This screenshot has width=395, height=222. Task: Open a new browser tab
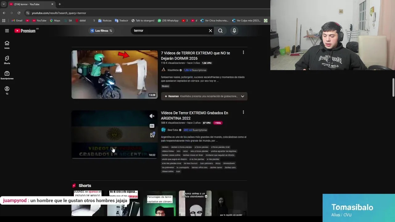tap(60, 4)
